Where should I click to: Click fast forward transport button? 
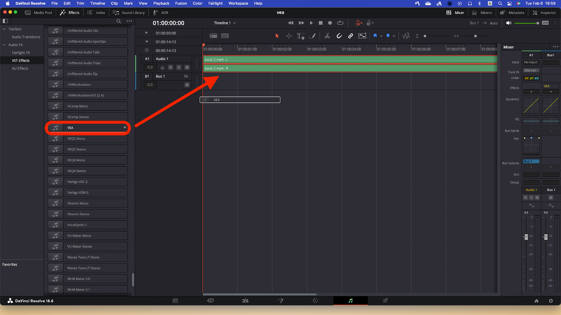301,23
